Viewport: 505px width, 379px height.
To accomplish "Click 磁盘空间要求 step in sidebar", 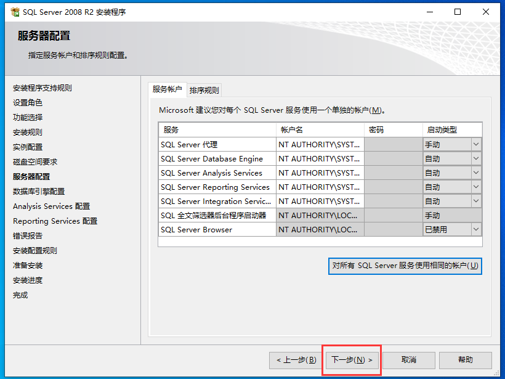I will pyautogui.click(x=35, y=162).
